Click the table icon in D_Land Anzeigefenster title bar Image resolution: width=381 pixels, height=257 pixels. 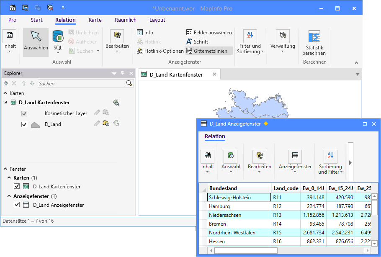[204, 123]
